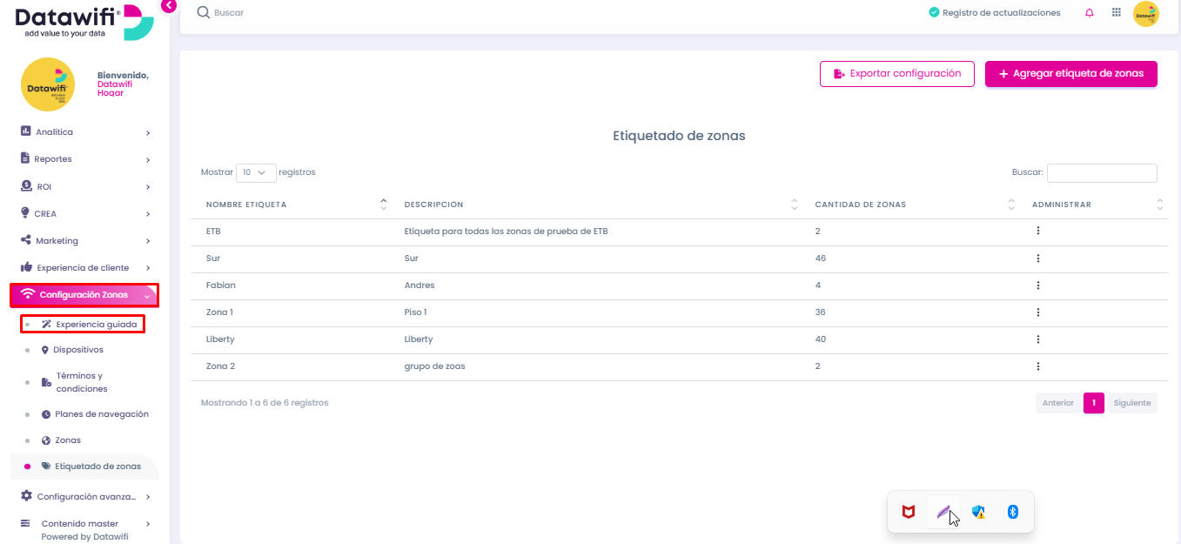Click the Datawifi Hogar profile picture

[x=48, y=84]
